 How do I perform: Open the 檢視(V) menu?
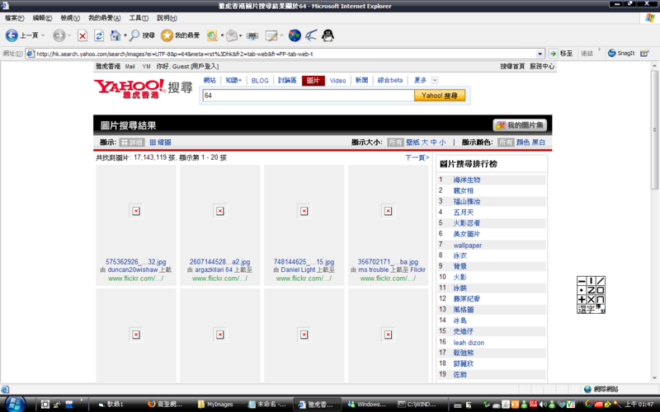click(70, 18)
